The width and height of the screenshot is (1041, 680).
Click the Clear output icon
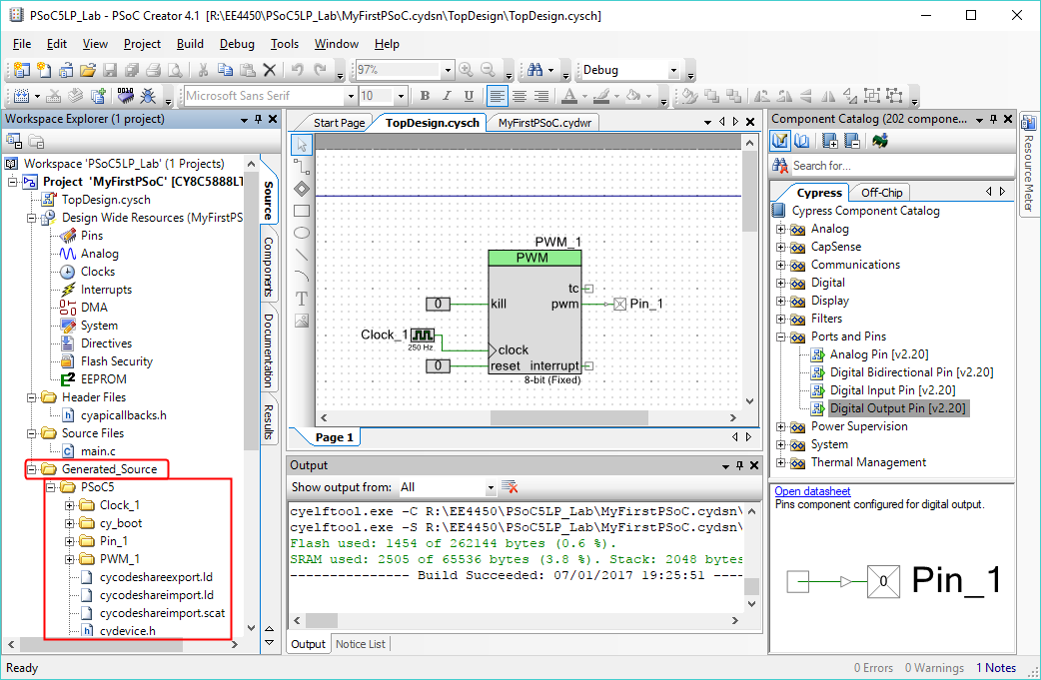point(510,487)
